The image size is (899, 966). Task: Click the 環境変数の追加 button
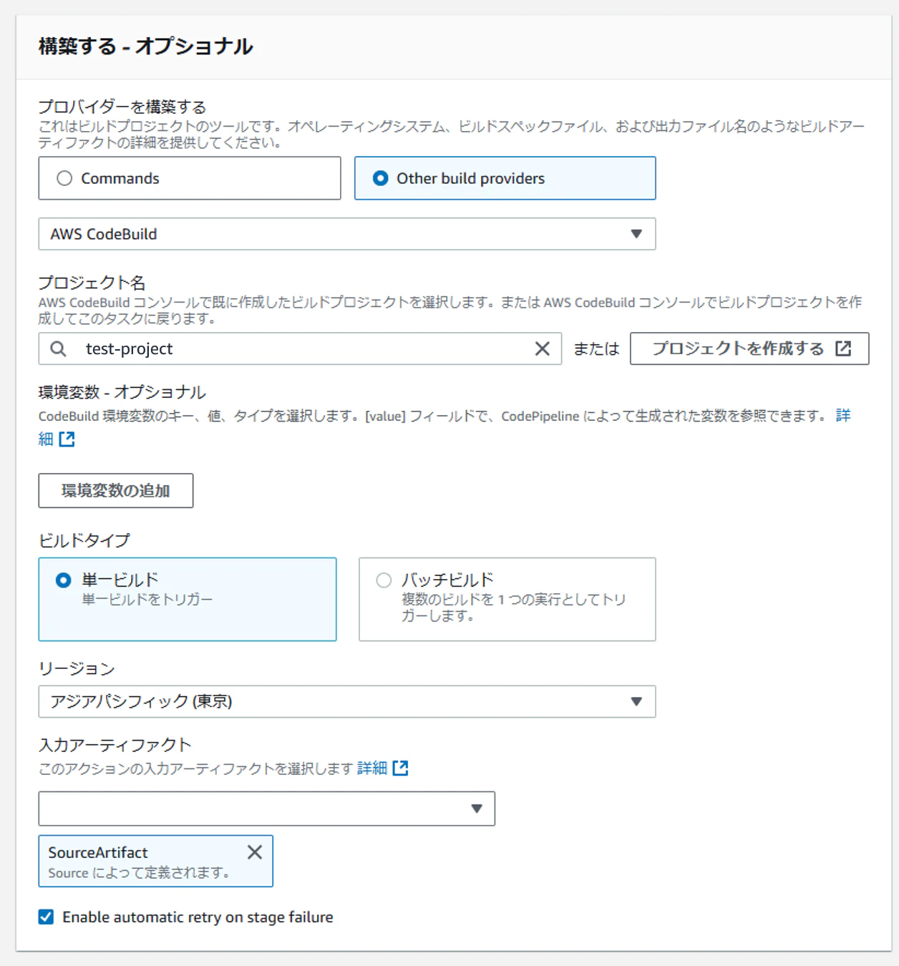pyautogui.click(x=116, y=491)
